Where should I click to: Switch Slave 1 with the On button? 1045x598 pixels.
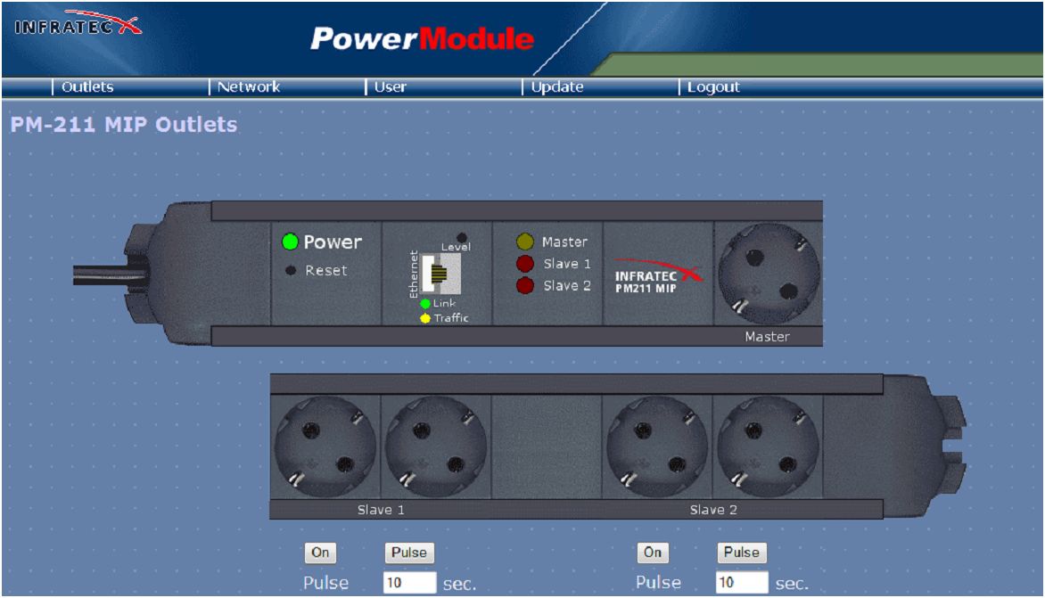point(321,552)
